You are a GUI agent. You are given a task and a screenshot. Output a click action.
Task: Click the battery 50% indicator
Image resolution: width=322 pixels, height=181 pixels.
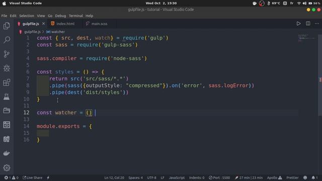pos(314,4)
